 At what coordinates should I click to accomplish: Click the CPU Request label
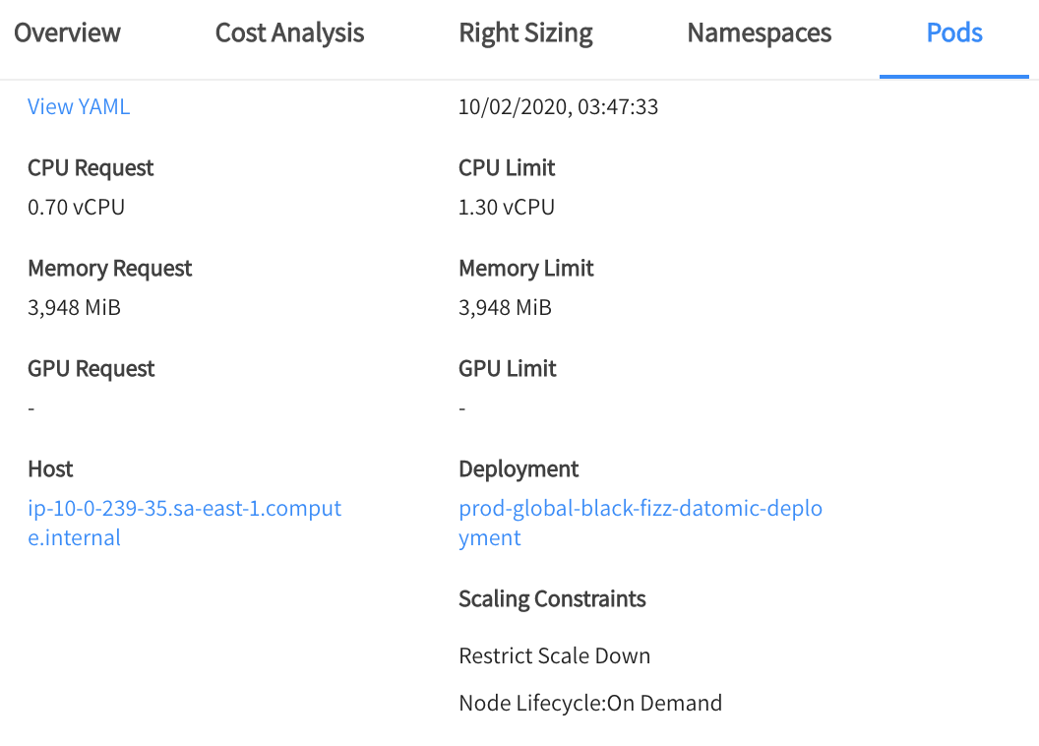[x=91, y=168]
